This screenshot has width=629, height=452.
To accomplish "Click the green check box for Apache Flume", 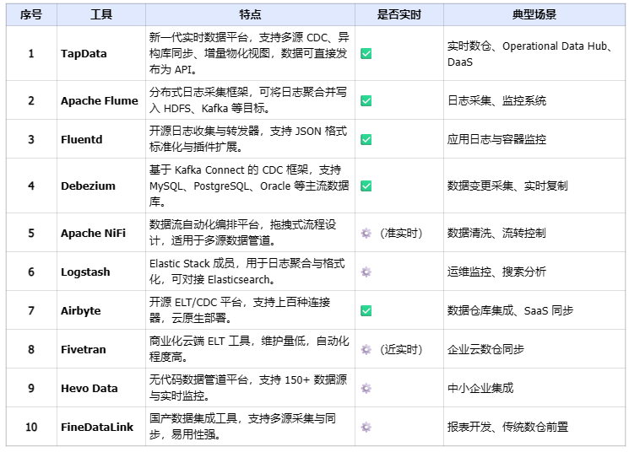I will coord(366,100).
